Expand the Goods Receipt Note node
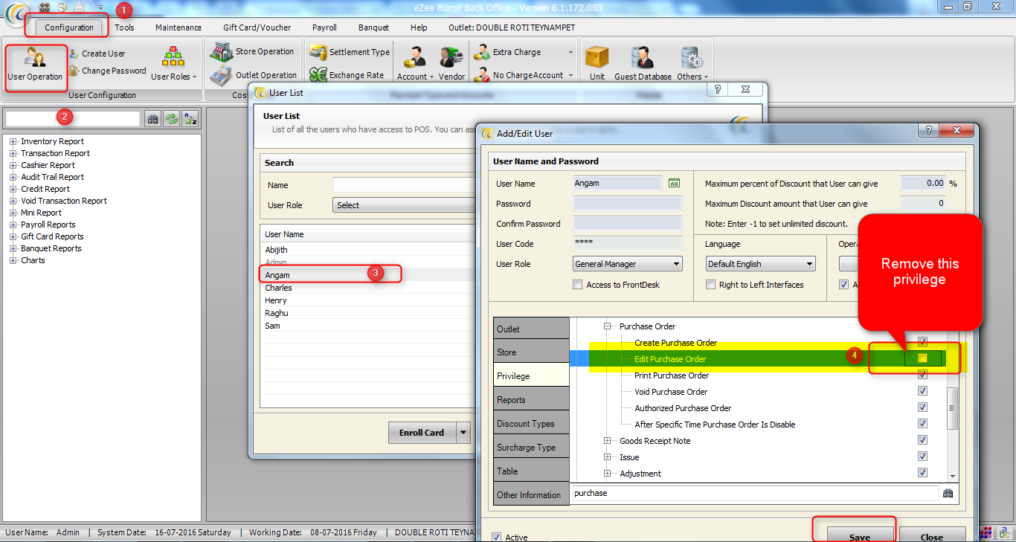Viewport: 1016px width, 542px height. [x=608, y=441]
